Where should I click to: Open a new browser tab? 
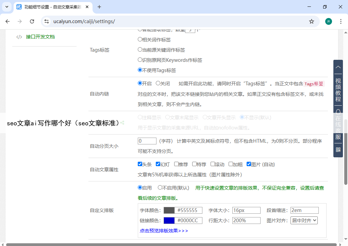coord(99,7)
